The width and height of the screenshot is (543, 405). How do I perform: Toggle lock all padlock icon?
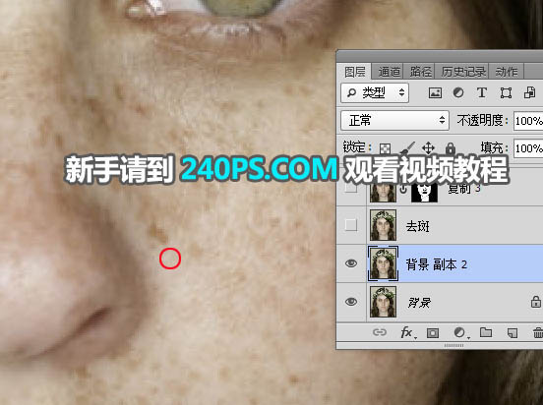(451, 148)
